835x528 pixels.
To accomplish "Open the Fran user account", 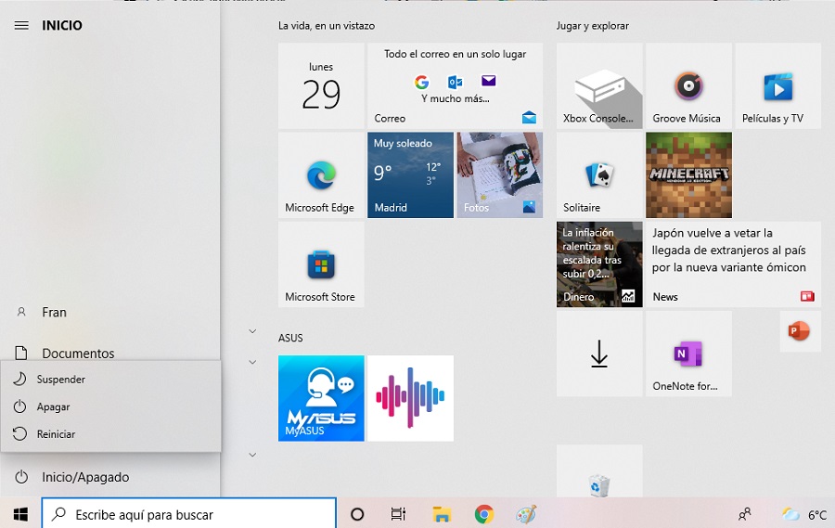I will click(54, 313).
